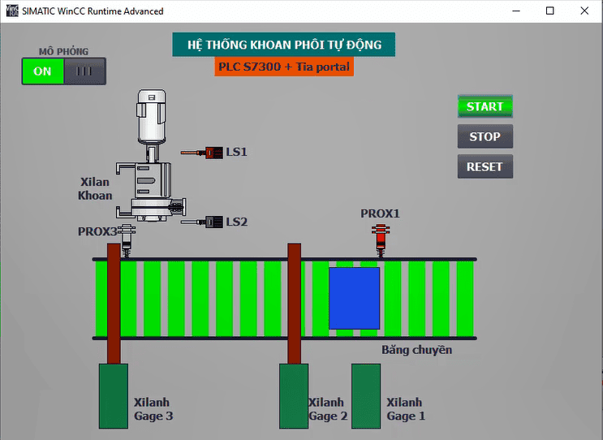Screen dimensions: 603x440
Task: Click the RESET button
Action: coord(485,166)
